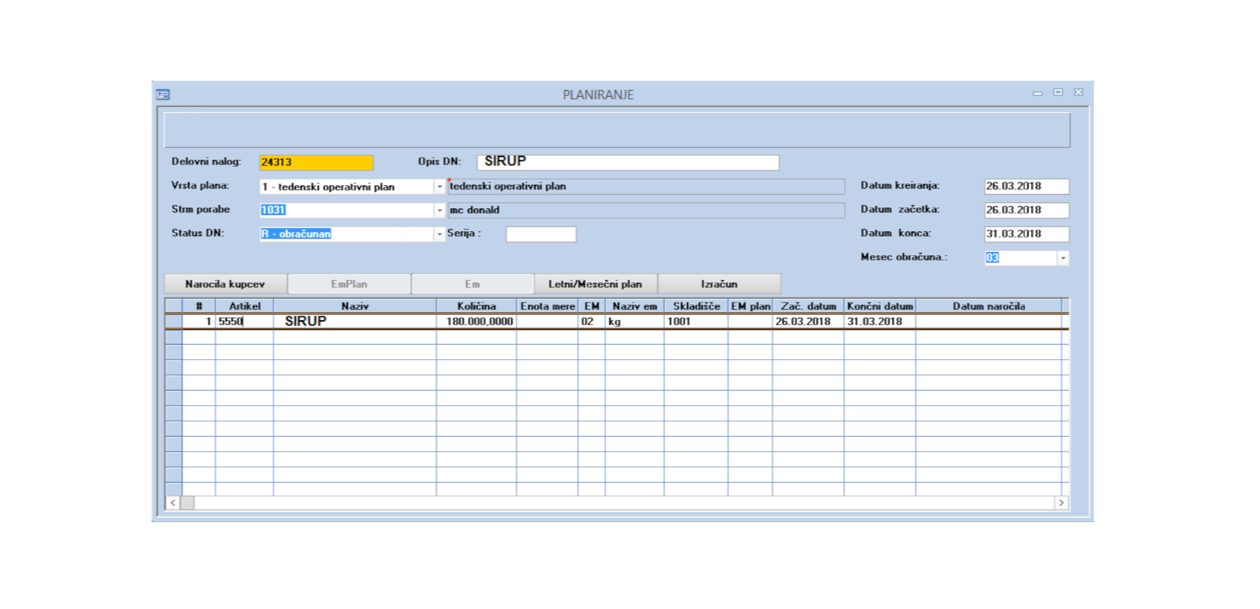Image resolution: width=1260 pixels, height=609 pixels.
Task: Click the Datum konca field 31.03.2018
Action: click(1026, 233)
